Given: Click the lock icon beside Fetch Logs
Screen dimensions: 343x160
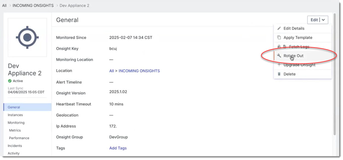Looking at the screenshot, I should 279,47.
